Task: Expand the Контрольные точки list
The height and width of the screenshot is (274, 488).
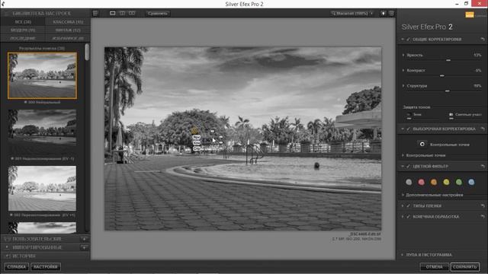Action: pos(403,155)
